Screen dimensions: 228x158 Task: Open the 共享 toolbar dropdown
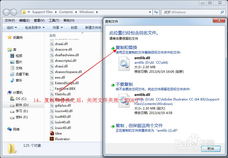click(x=58, y=28)
